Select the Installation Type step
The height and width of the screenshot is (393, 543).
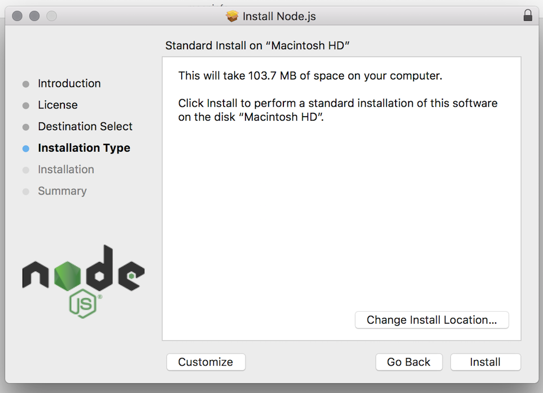(x=84, y=148)
